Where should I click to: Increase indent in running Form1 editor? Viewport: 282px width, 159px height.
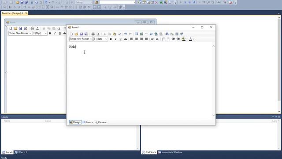178,39
